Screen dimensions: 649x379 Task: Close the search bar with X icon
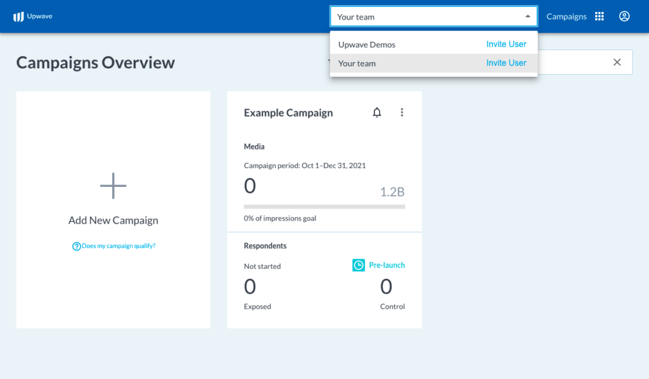click(x=617, y=62)
